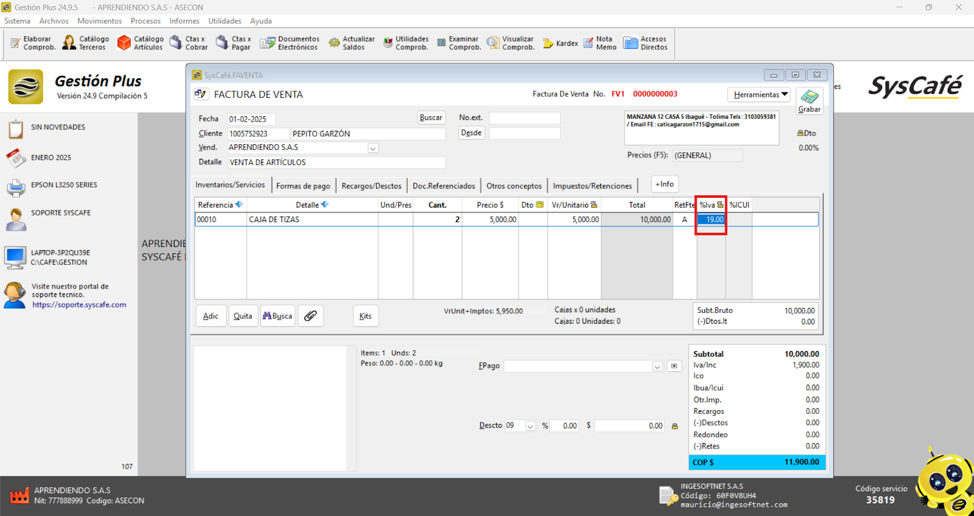974x516 pixels.
Task: Toggle the lock icon beside discount amount
Action: click(674, 426)
